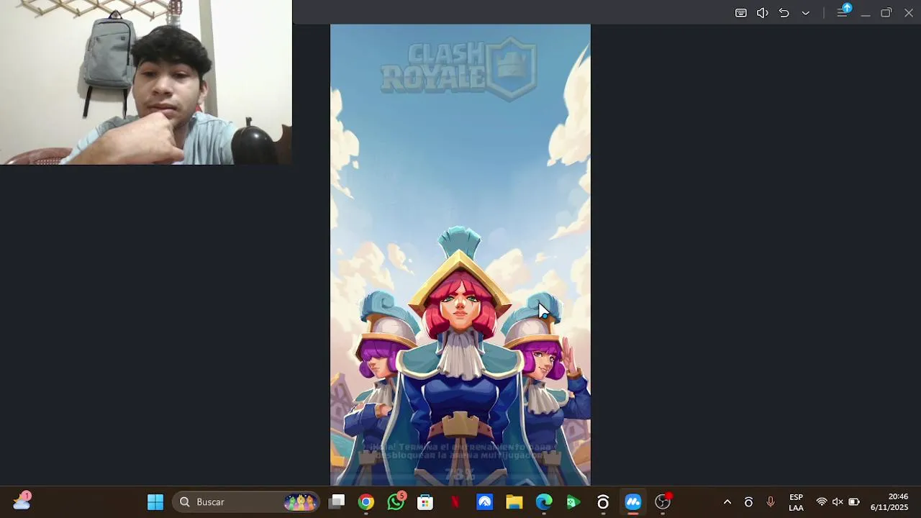This screenshot has height=518, width=921.
Task: Close the emulator window
Action: pyautogui.click(x=909, y=13)
